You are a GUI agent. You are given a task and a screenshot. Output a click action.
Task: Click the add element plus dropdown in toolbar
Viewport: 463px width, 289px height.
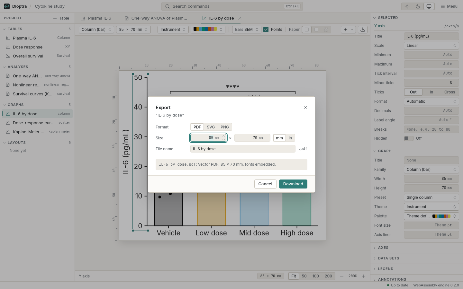[348, 30]
